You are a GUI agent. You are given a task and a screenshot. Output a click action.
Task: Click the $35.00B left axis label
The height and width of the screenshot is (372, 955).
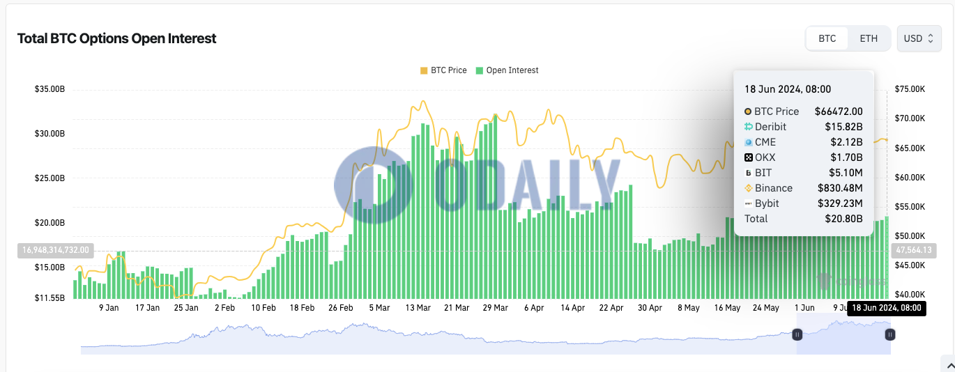49,89
